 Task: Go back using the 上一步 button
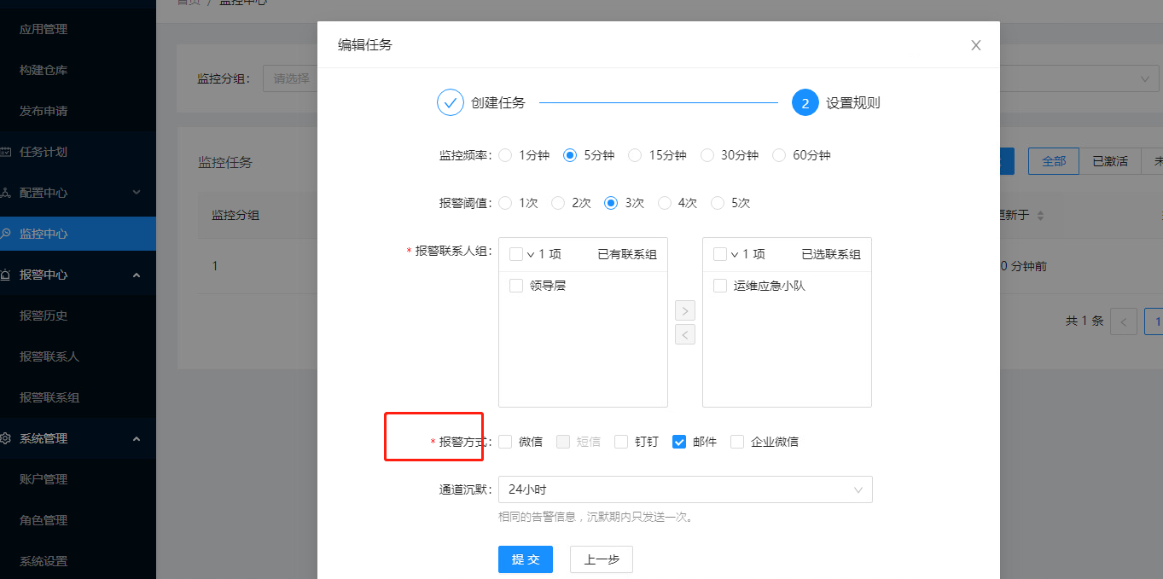[601, 559]
